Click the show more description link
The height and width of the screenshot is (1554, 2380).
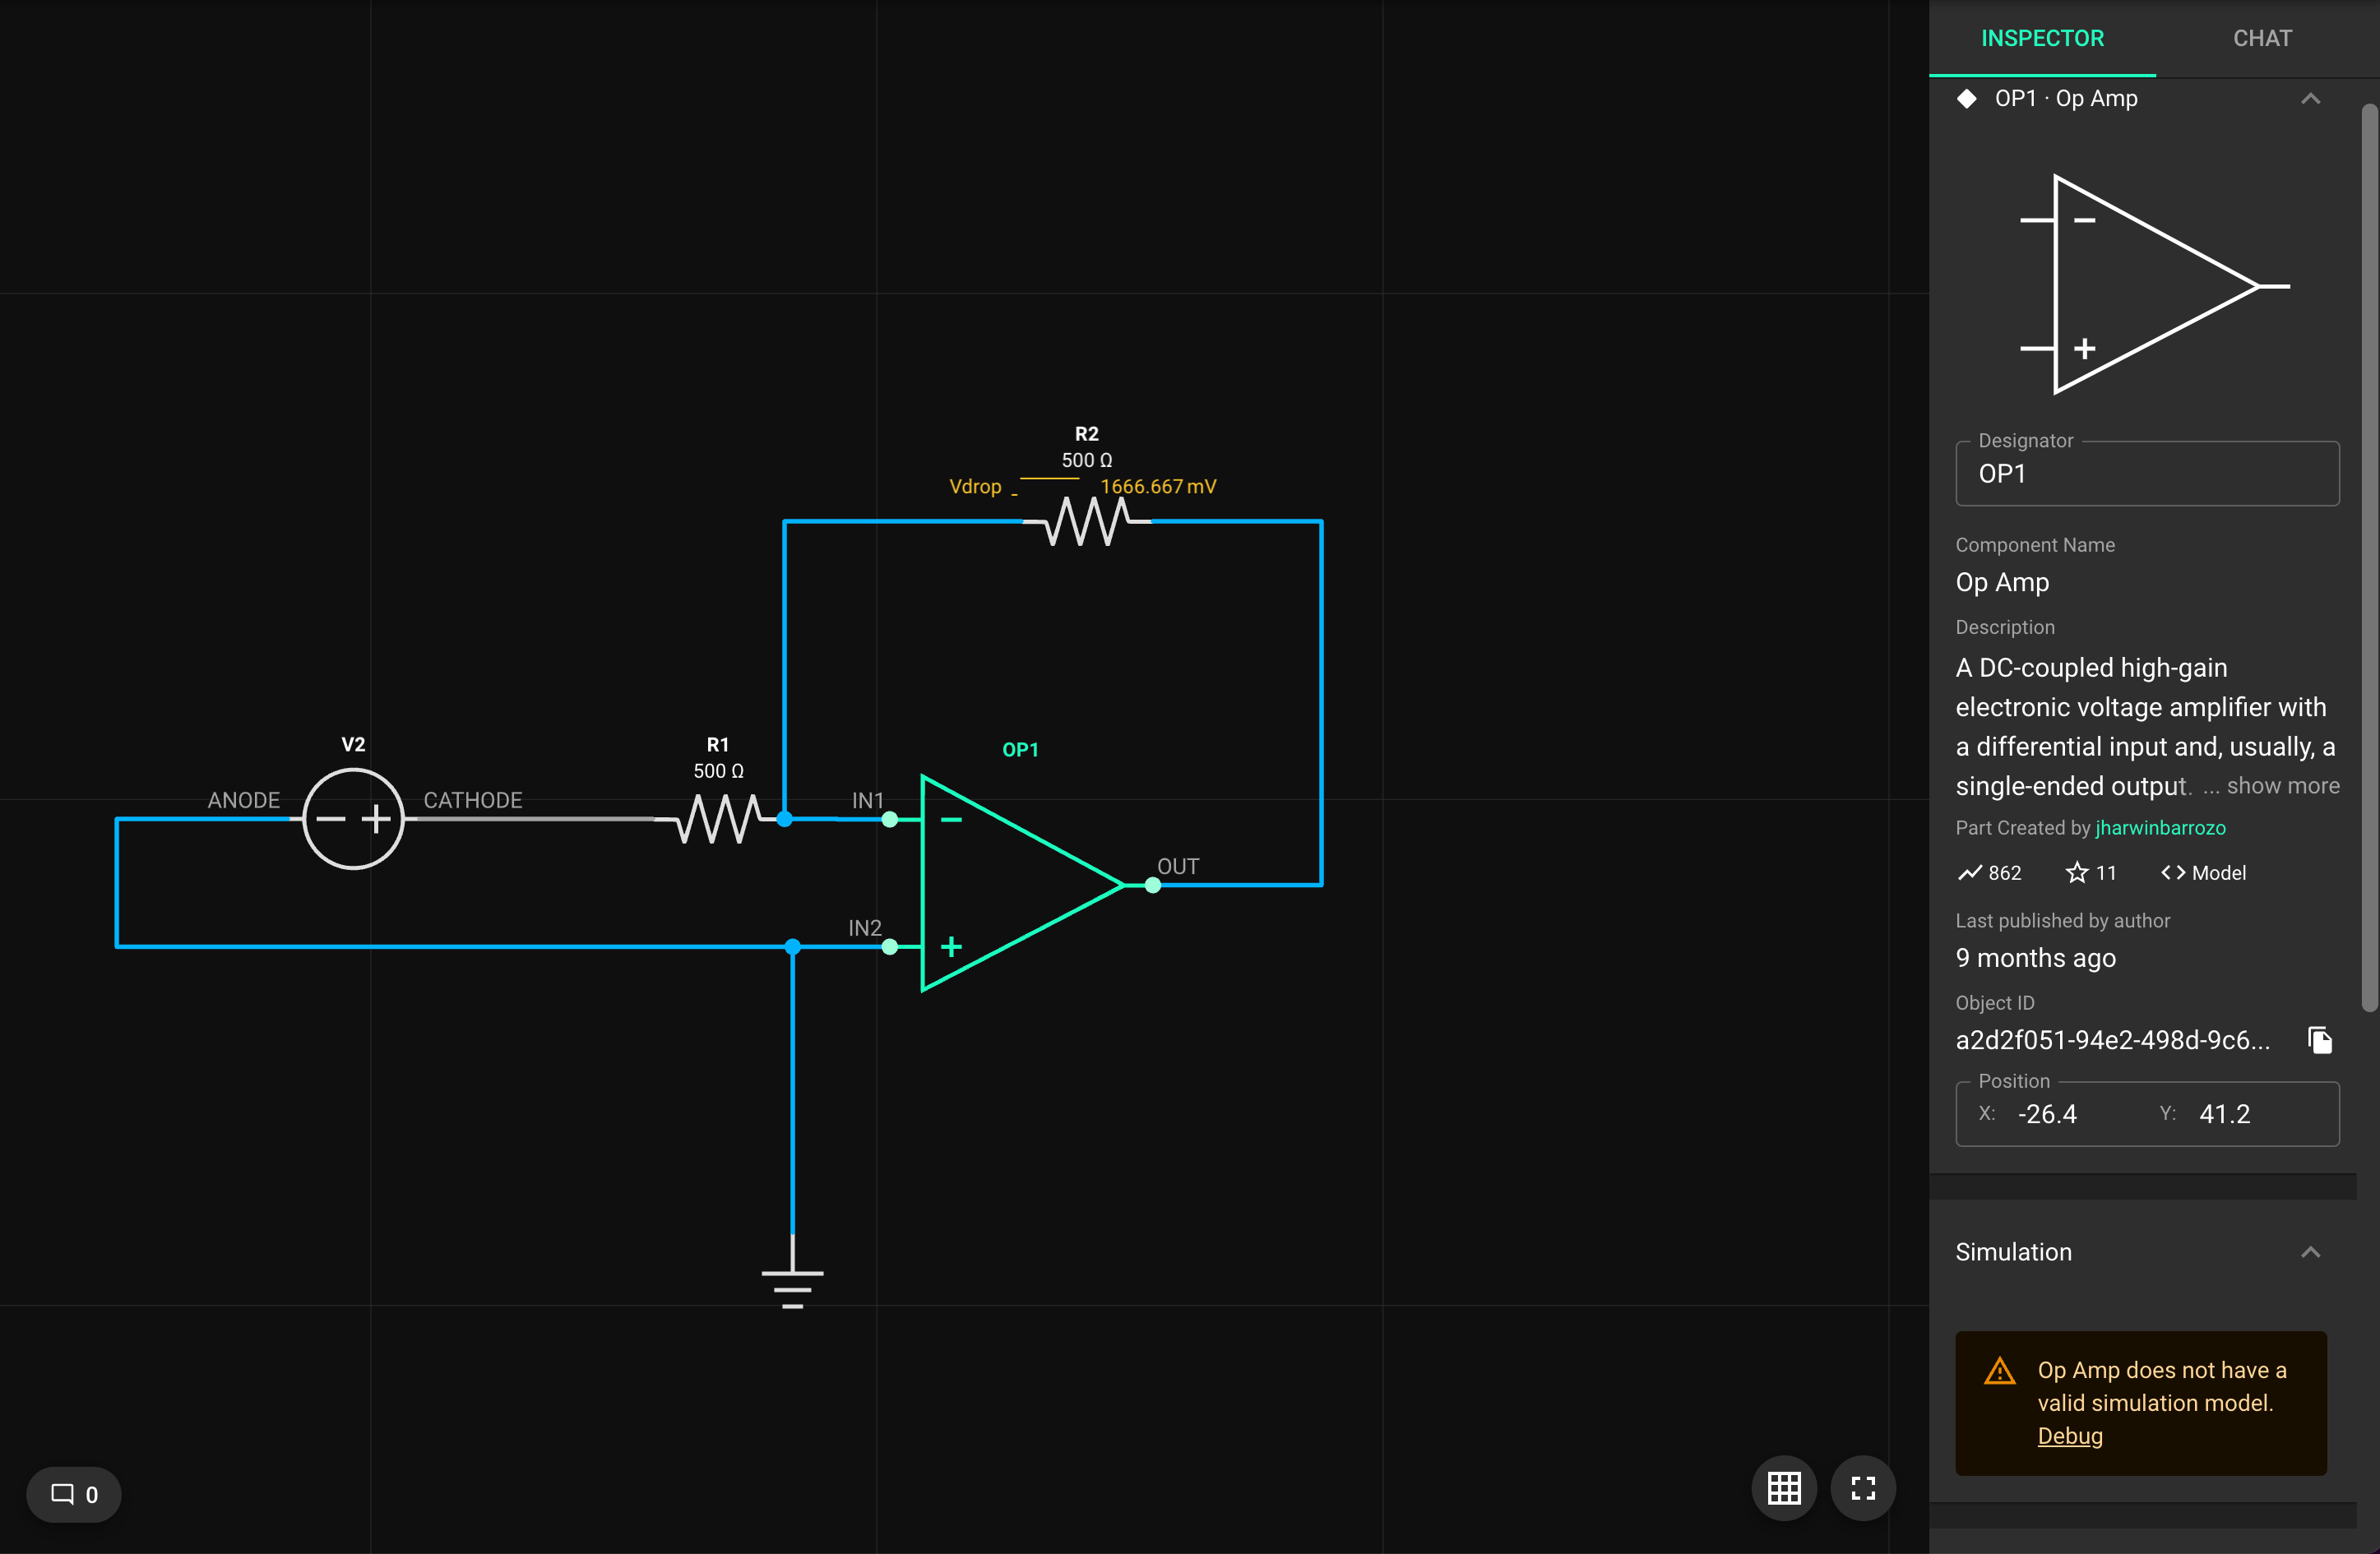coord(2283,786)
